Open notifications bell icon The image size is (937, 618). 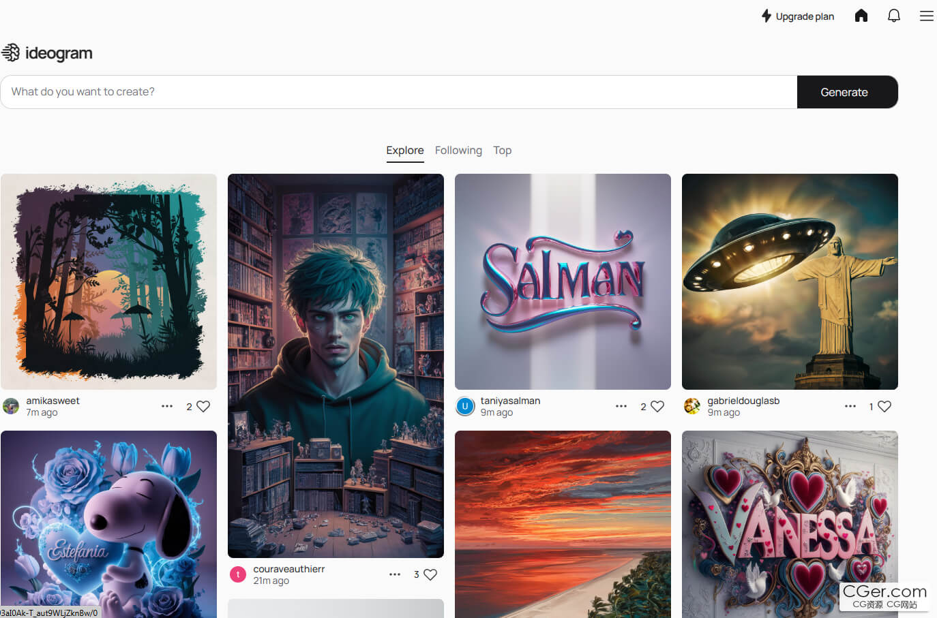pyautogui.click(x=893, y=16)
